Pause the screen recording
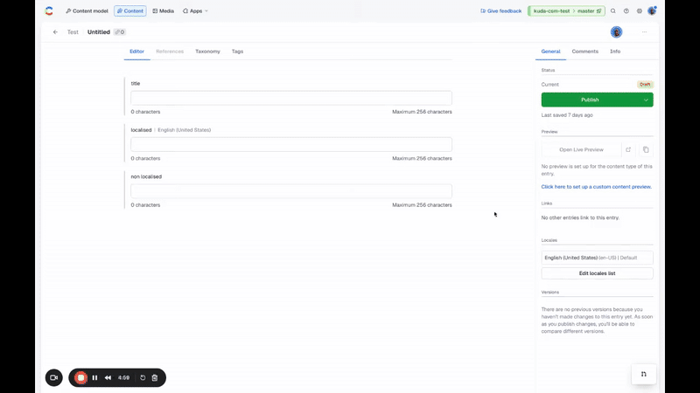 [x=94, y=378]
